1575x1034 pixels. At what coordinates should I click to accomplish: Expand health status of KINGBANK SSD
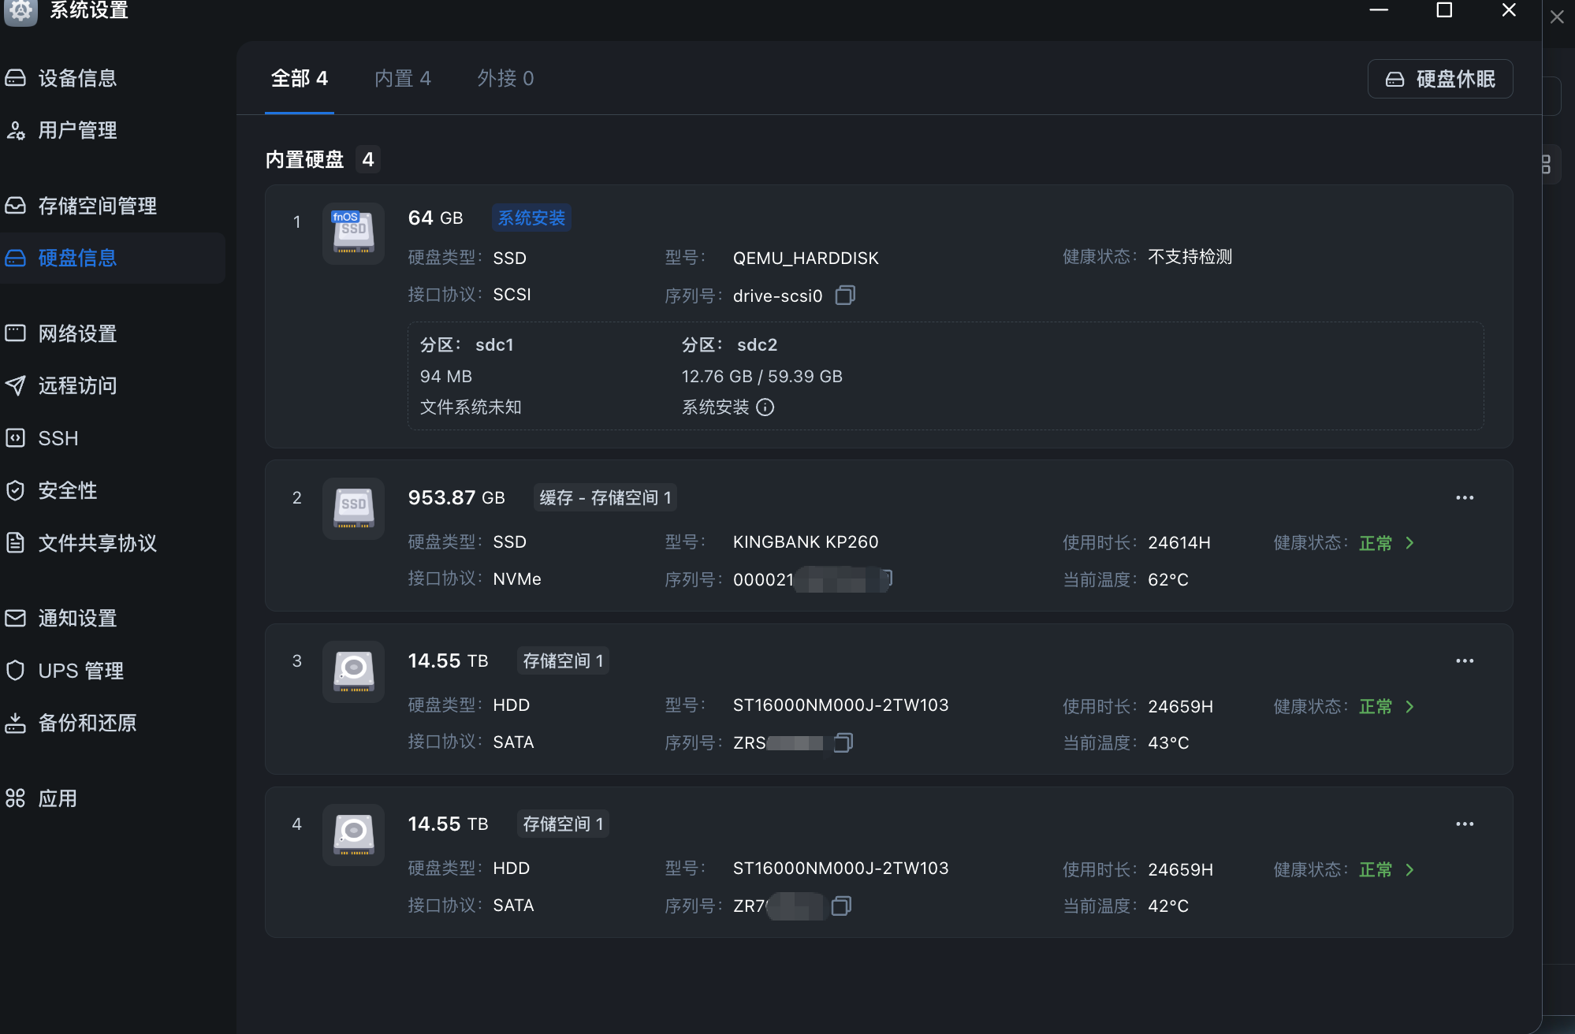click(x=1409, y=543)
